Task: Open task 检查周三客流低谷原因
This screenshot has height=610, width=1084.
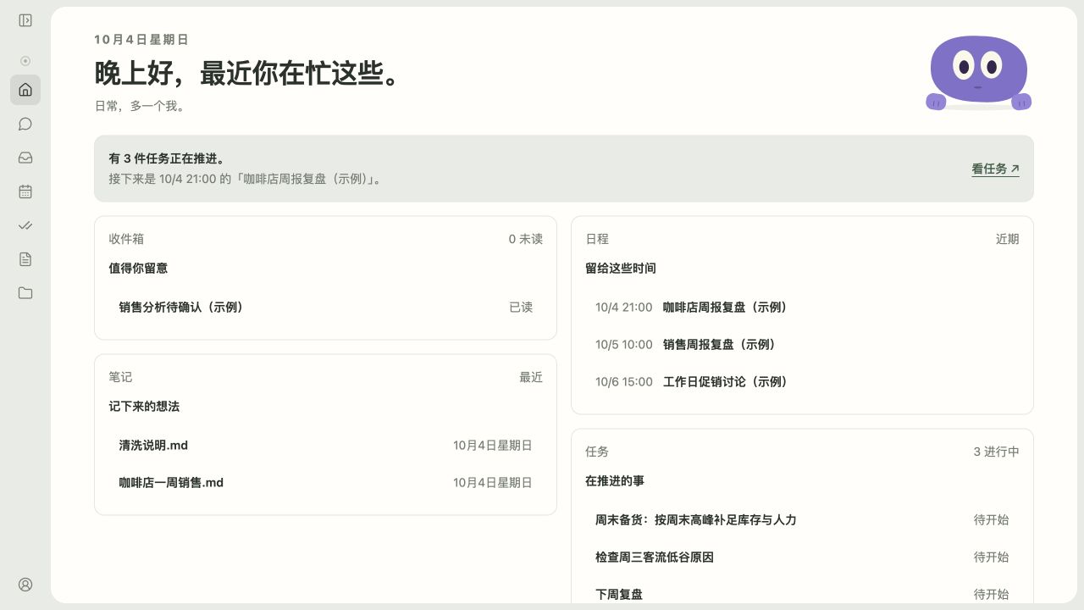Action: coord(802,557)
